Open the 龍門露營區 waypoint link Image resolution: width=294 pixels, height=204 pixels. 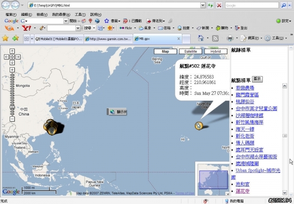[247, 95]
